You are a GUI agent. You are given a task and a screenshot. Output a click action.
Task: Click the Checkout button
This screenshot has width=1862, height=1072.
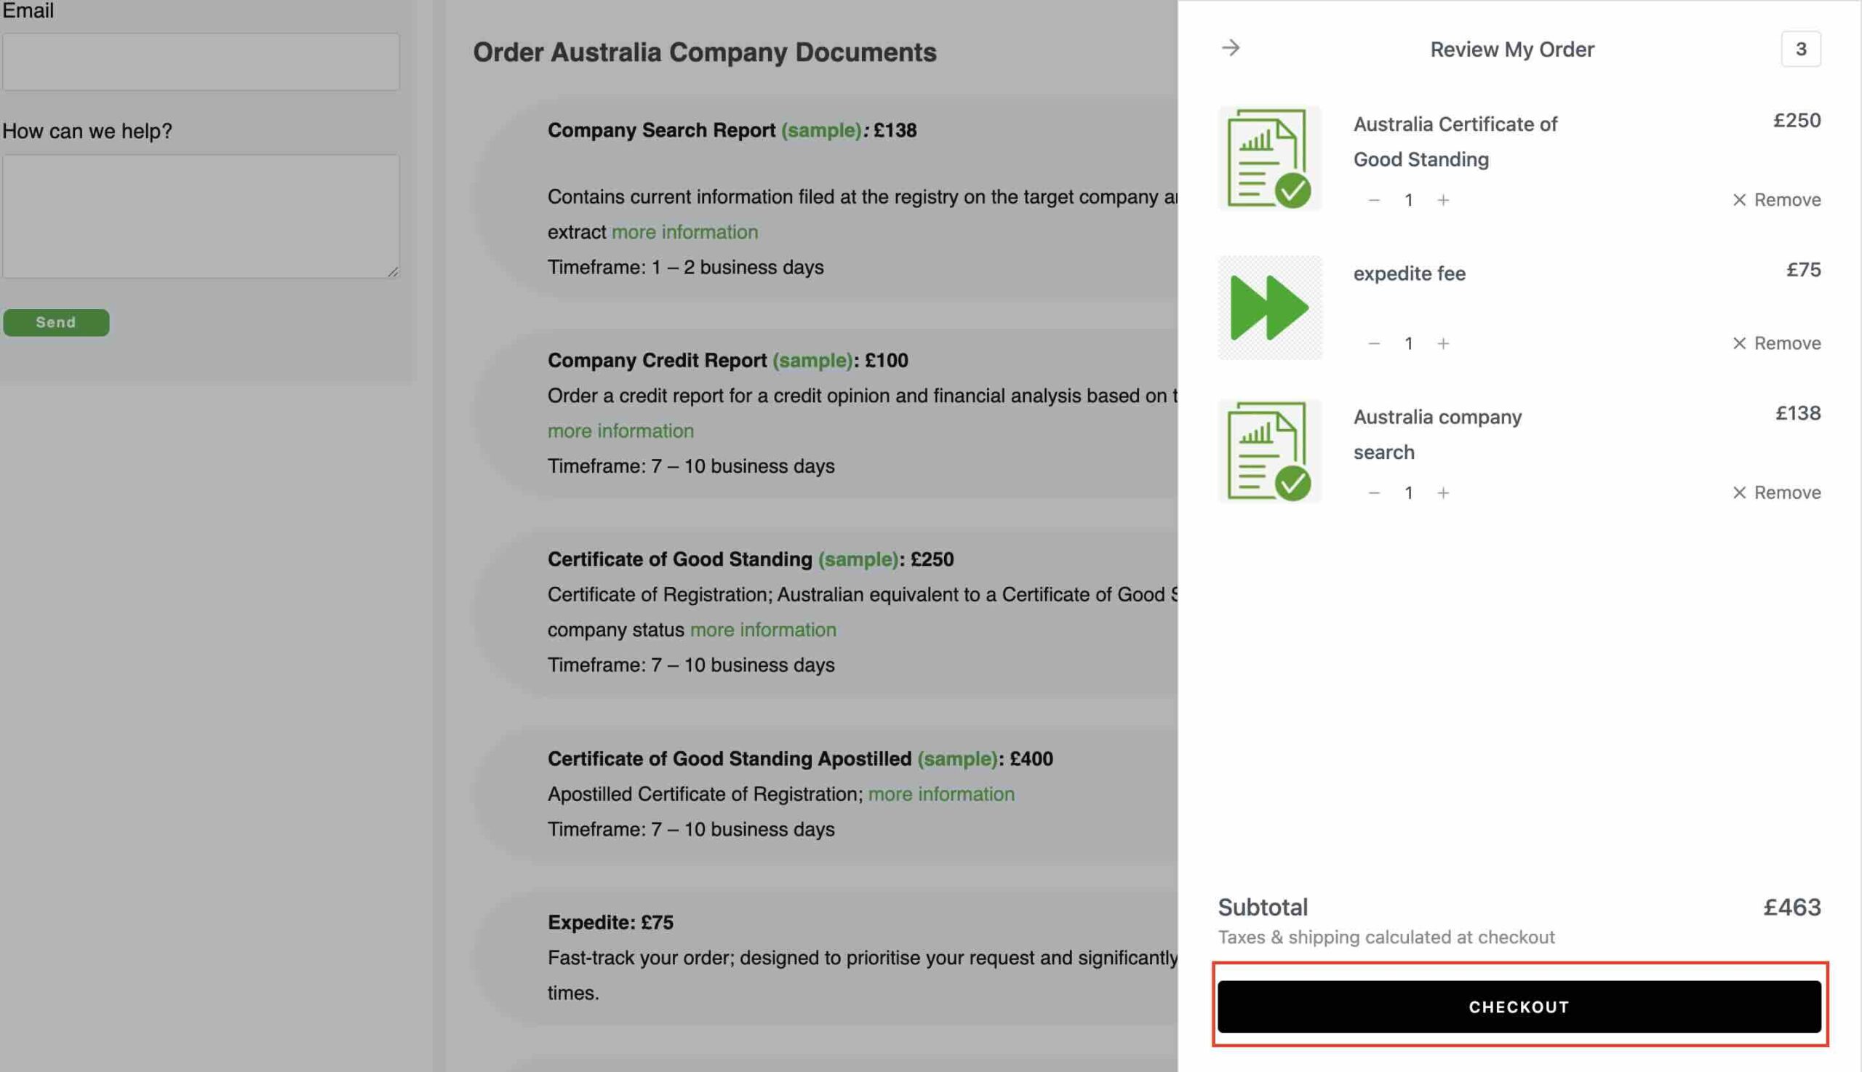(1519, 1007)
